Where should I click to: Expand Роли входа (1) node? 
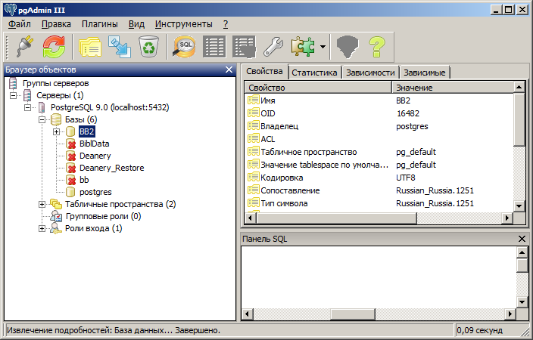pos(42,228)
